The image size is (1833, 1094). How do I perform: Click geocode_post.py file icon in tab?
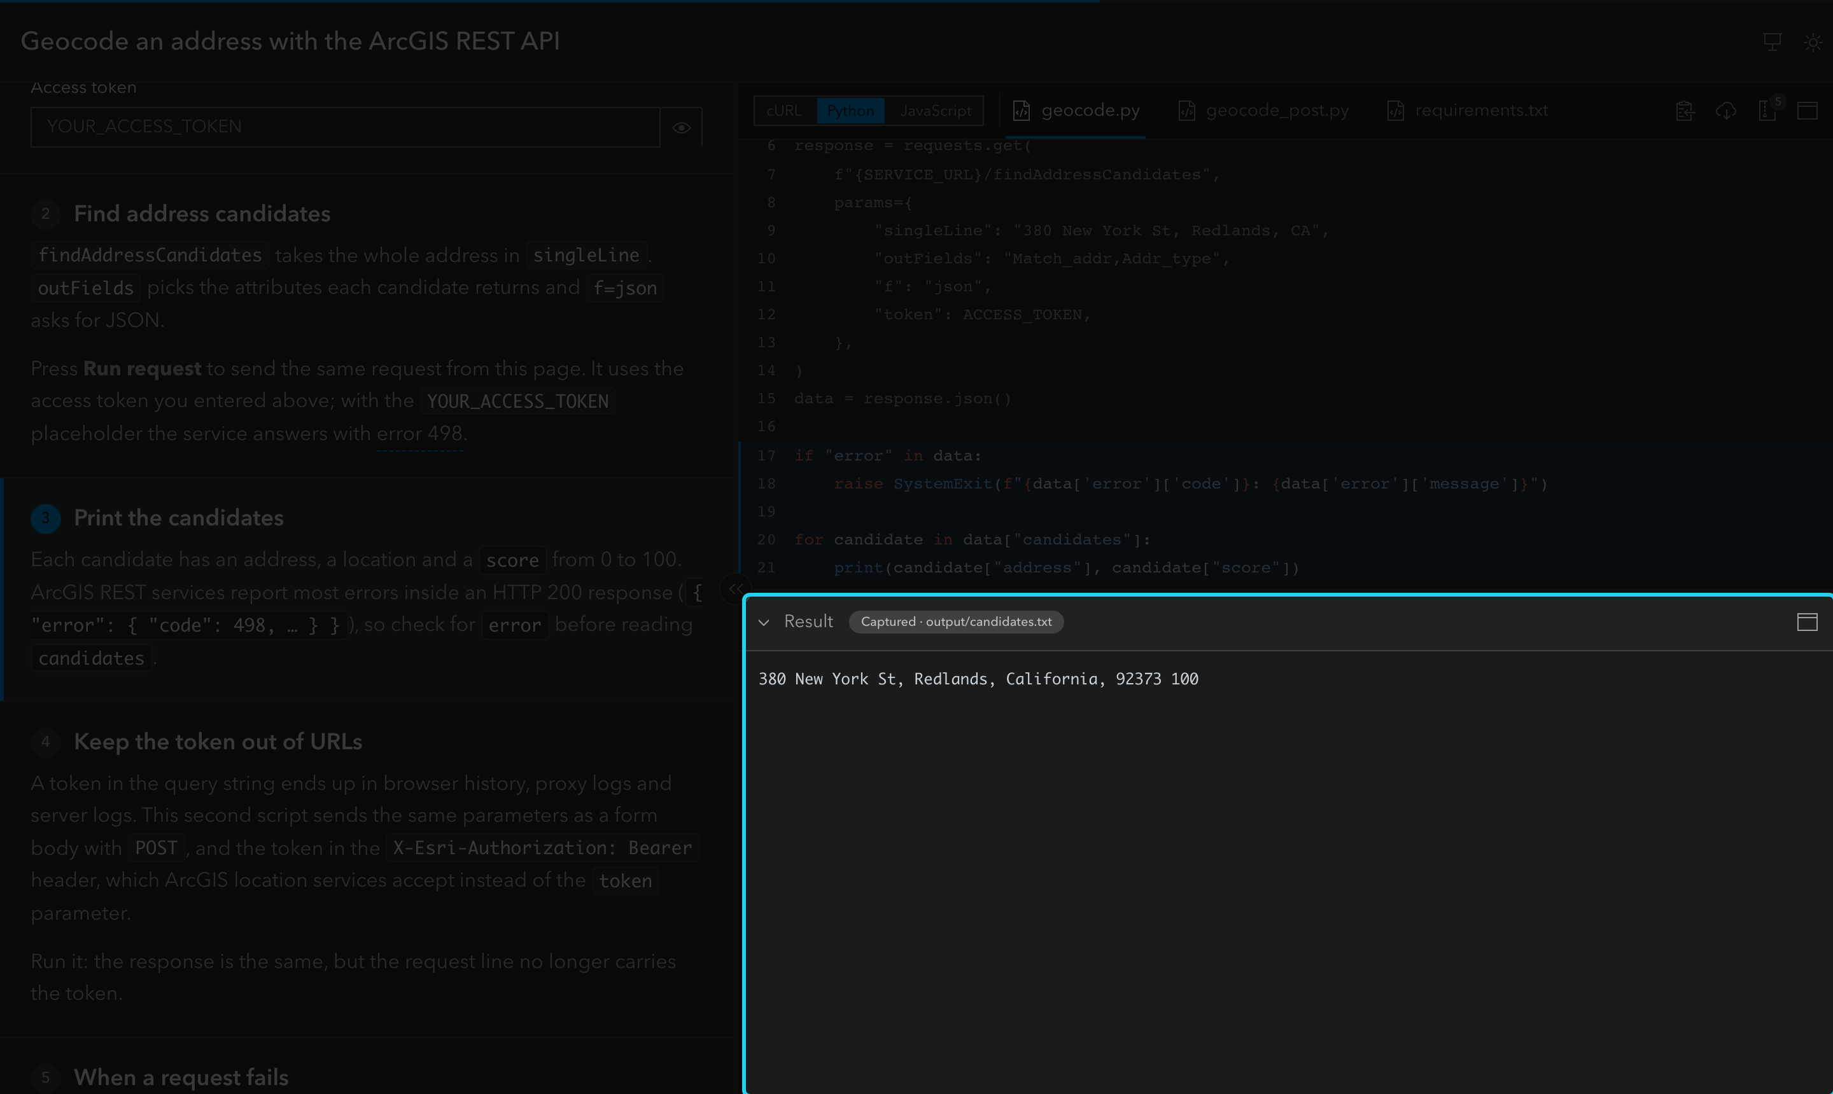click(1186, 111)
